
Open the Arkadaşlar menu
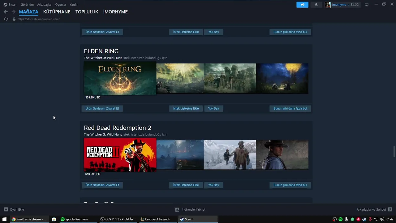45,5
